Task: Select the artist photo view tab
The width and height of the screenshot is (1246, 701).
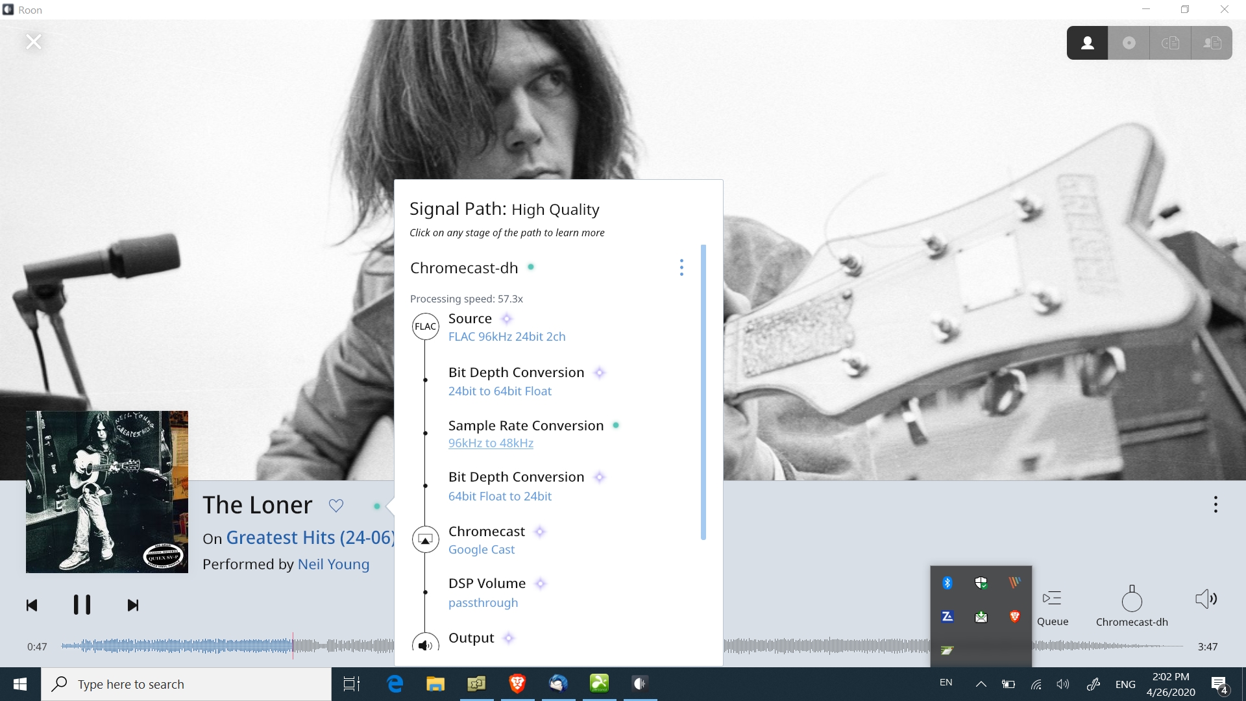Action: [1087, 43]
